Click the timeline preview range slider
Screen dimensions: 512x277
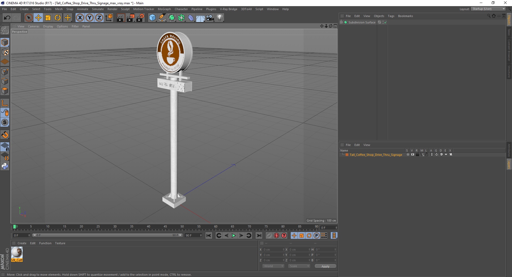[x=107, y=235]
